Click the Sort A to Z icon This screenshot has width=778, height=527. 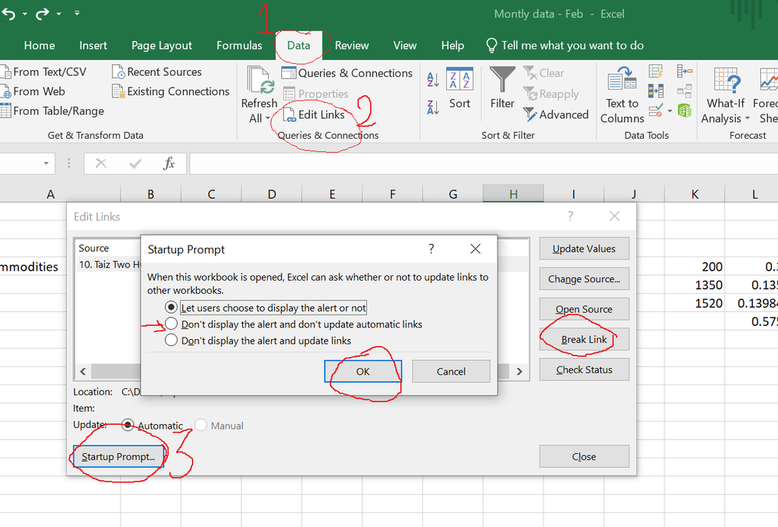433,80
